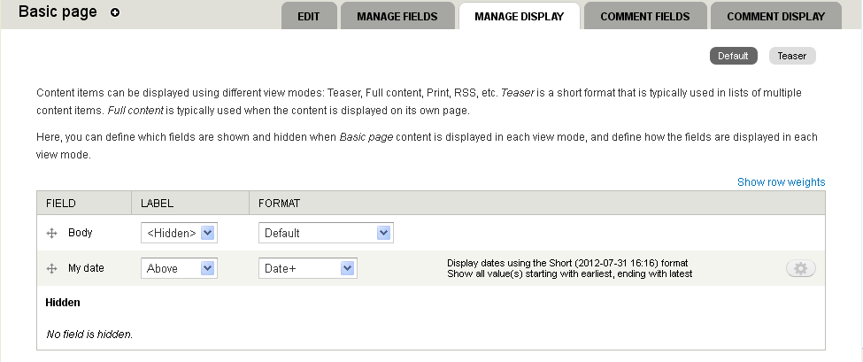Click the add-shortcut plus icon beside Basic page
The height and width of the screenshot is (362, 863).
[115, 12]
